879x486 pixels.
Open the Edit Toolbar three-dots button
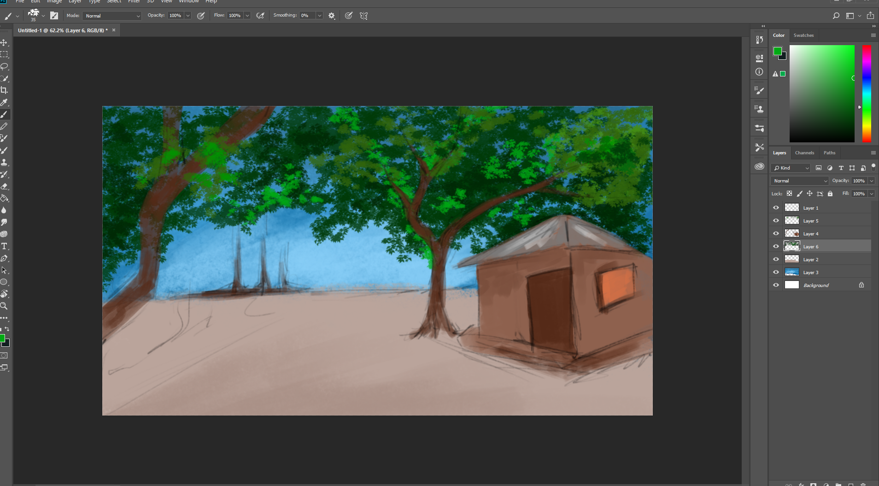pos(4,318)
